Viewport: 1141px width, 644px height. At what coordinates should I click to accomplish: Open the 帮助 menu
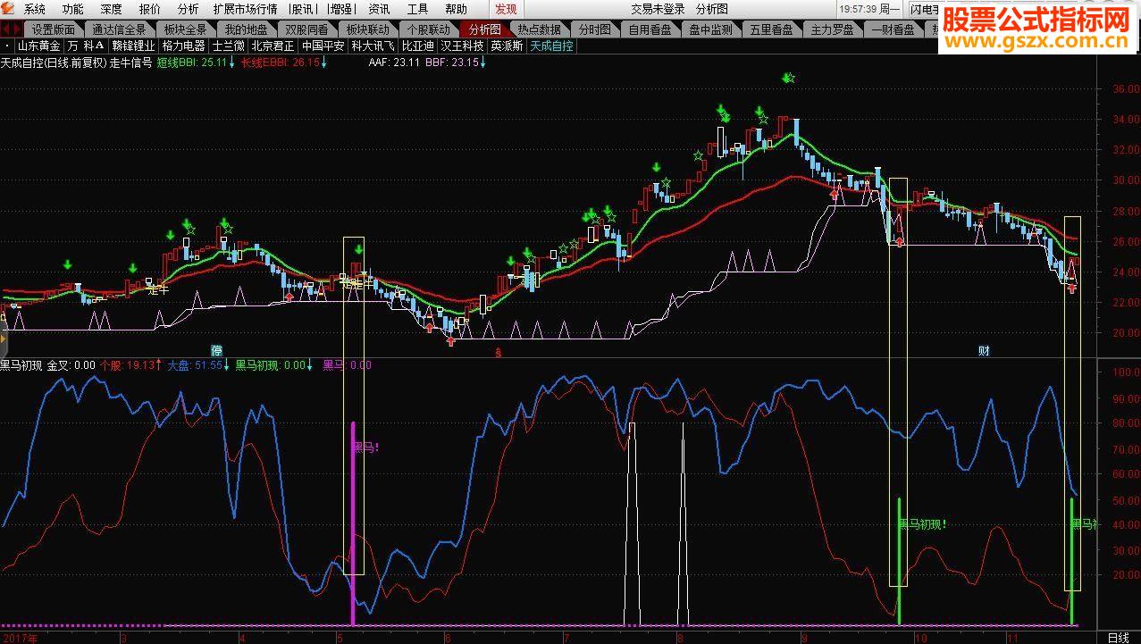456,9
